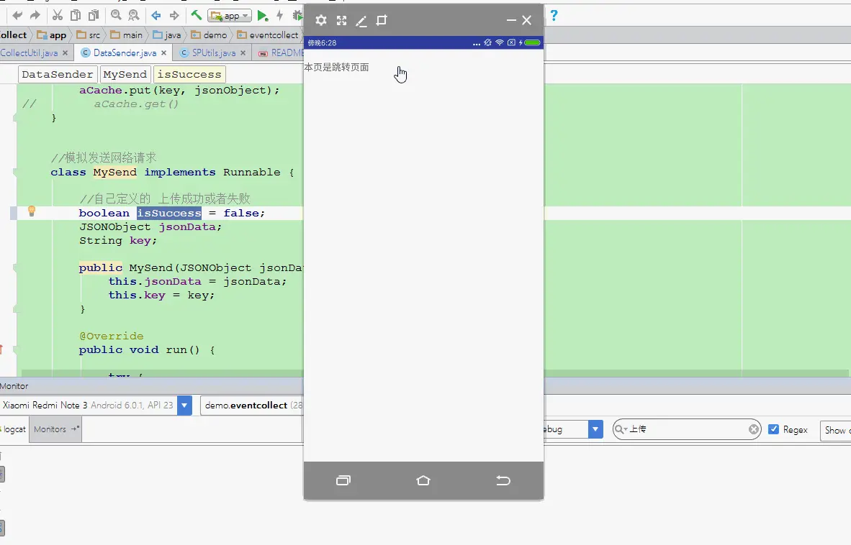Click the 'class MySend implements Runnable' line
This screenshot has height=545, width=851.
tap(173, 173)
